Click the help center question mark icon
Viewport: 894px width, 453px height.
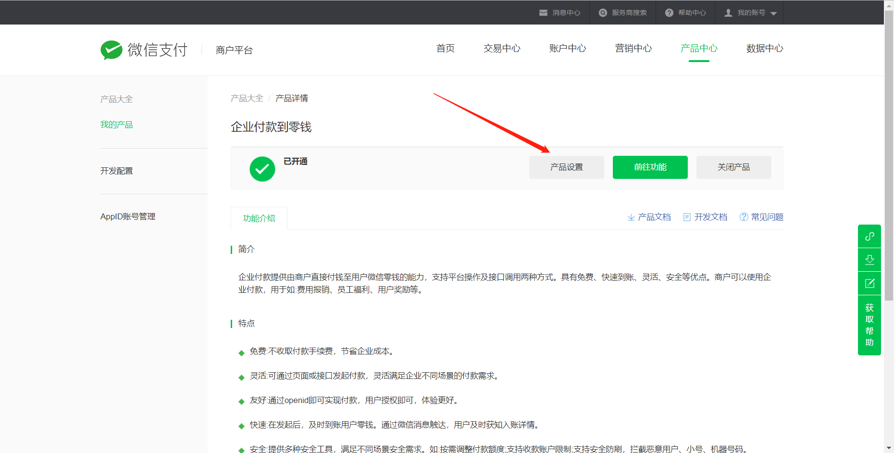click(669, 13)
